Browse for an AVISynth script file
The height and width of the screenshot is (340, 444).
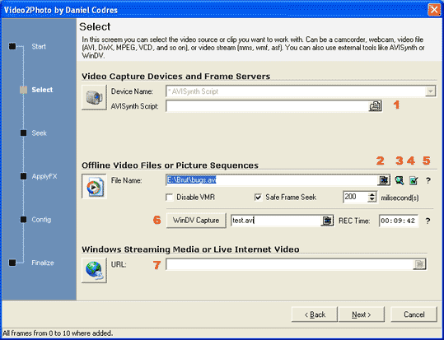(375, 106)
